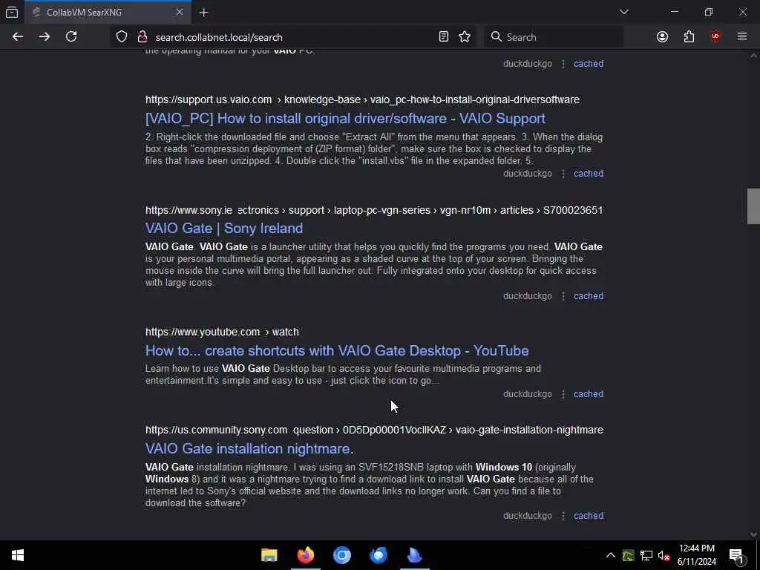Open Firefox View icon left of tabs
The height and width of the screenshot is (570, 760).
click(x=12, y=12)
